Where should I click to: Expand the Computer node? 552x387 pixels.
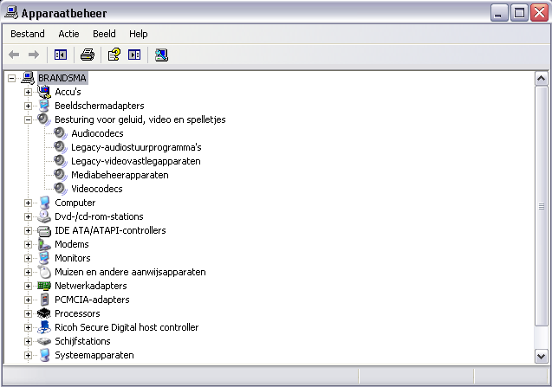28,203
